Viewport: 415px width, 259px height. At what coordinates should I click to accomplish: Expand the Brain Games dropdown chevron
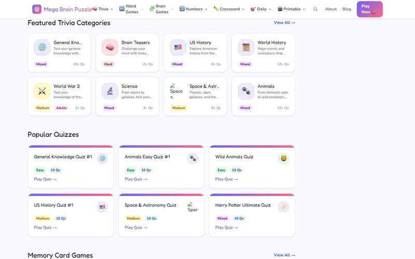tap(172, 9)
